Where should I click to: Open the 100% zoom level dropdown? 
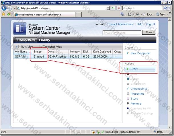click(x=166, y=132)
